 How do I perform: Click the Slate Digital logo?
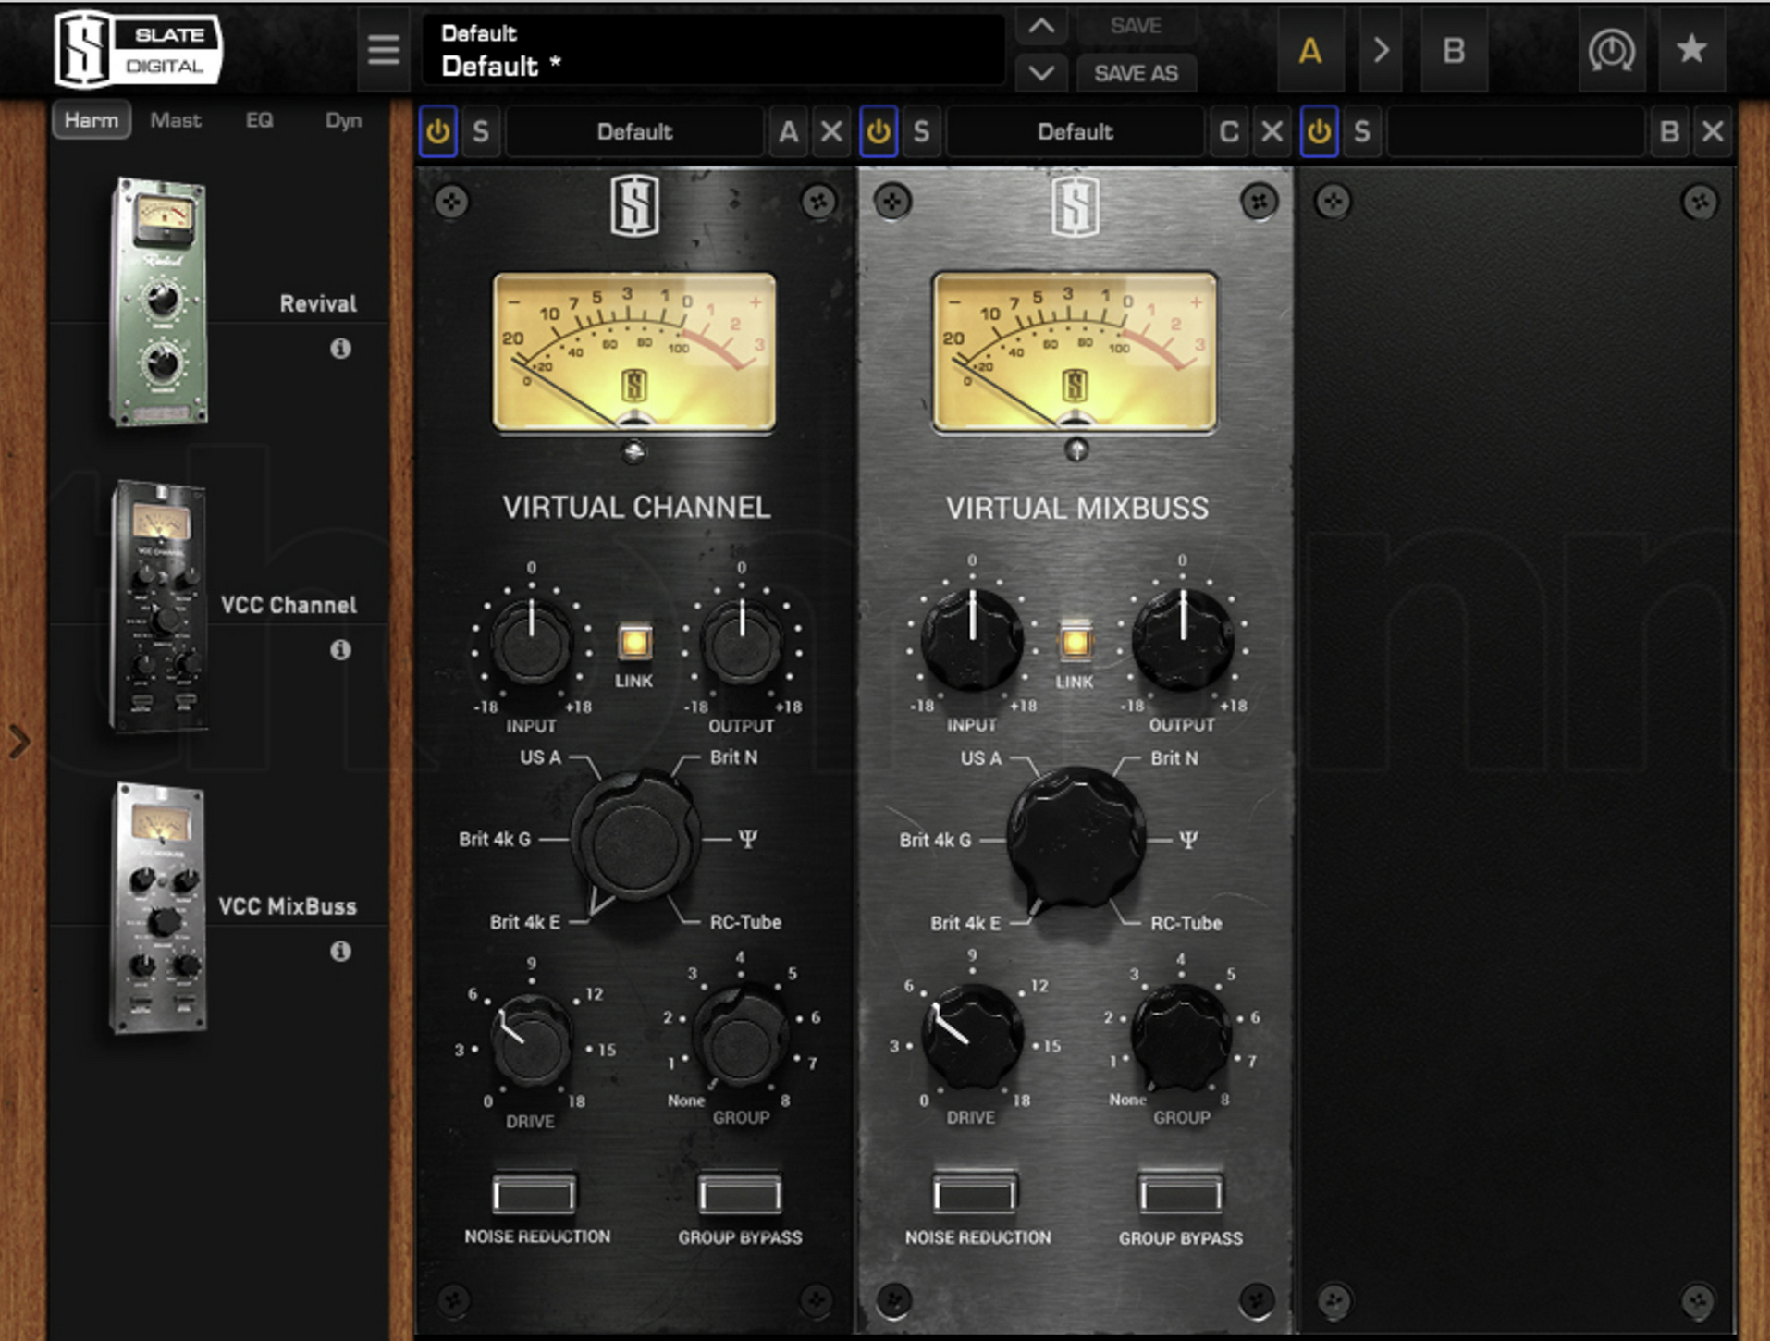139,49
